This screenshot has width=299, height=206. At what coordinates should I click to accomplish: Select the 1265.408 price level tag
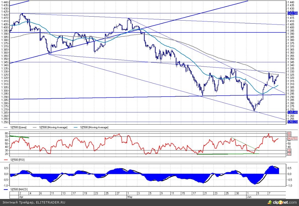point(293,112)
